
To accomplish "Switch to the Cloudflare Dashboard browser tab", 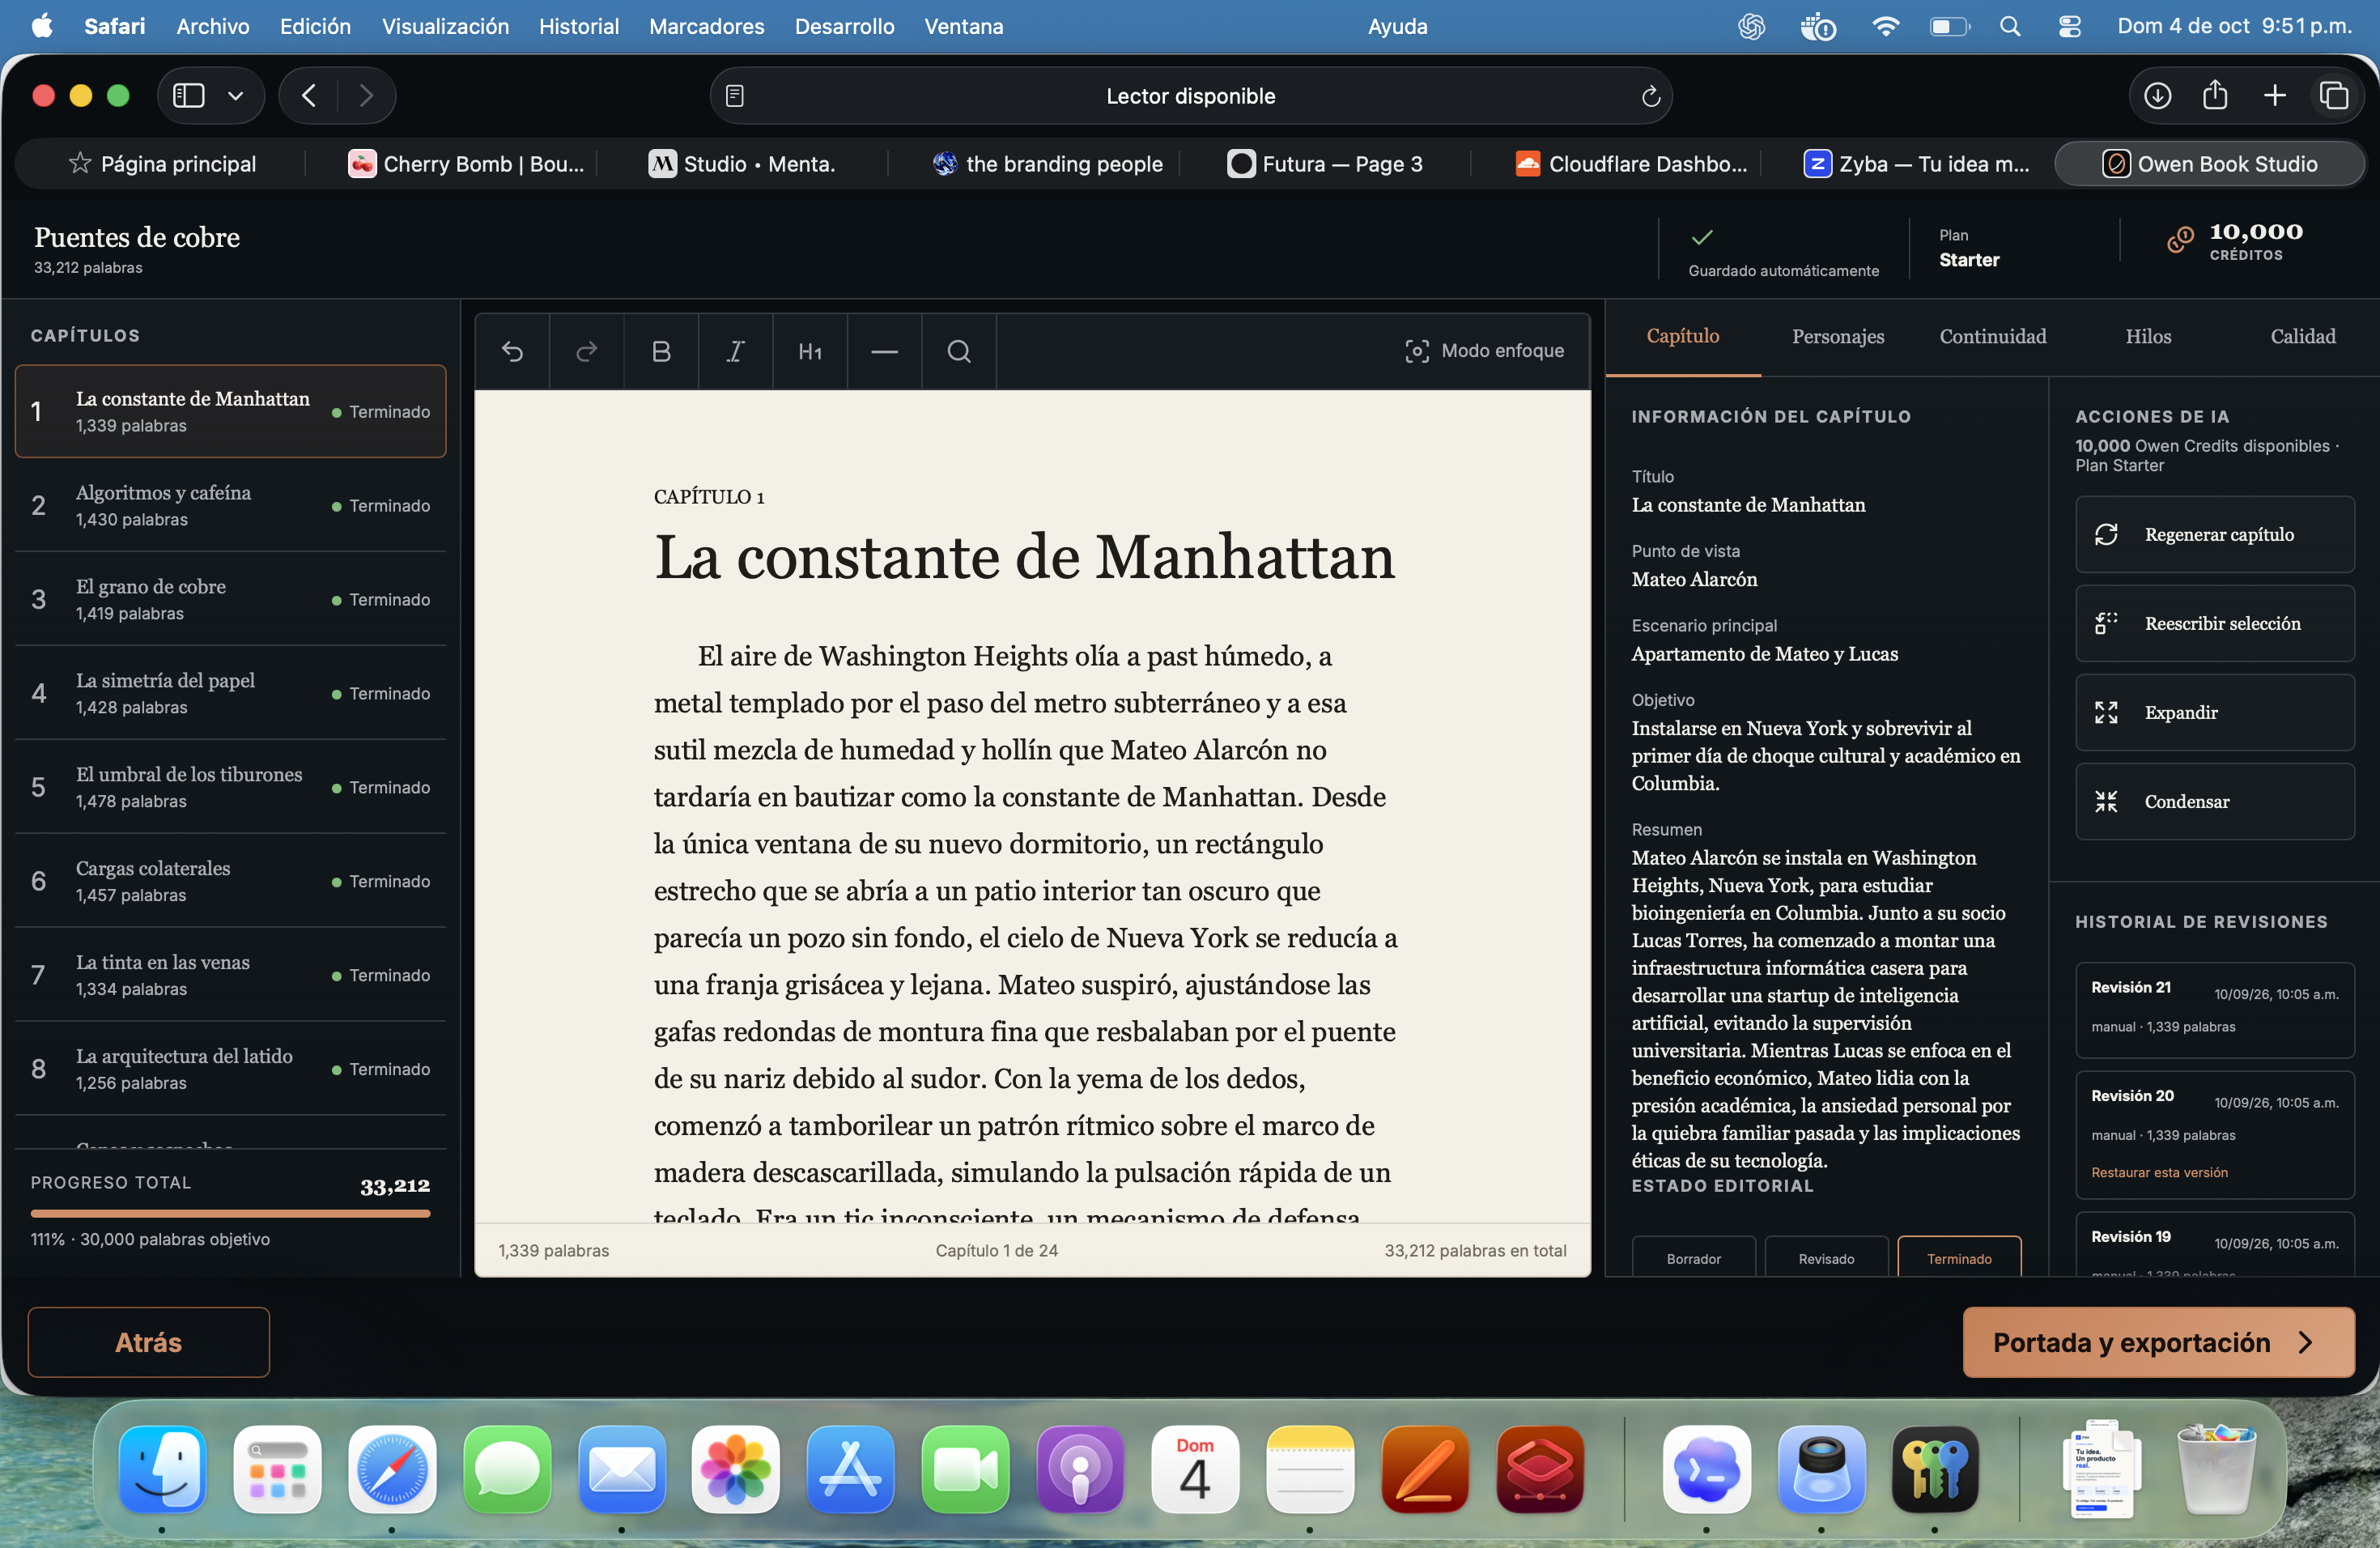I will [x=1631, y=164].
